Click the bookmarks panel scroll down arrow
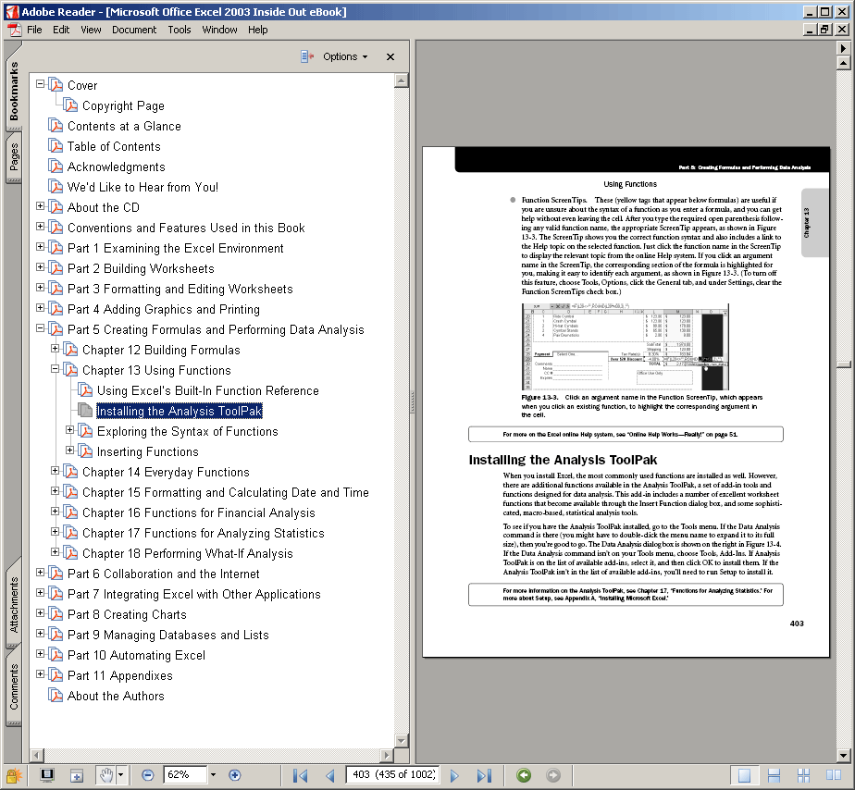The height and width of the screenshot is (790, 855). click(x=402, y=740)
